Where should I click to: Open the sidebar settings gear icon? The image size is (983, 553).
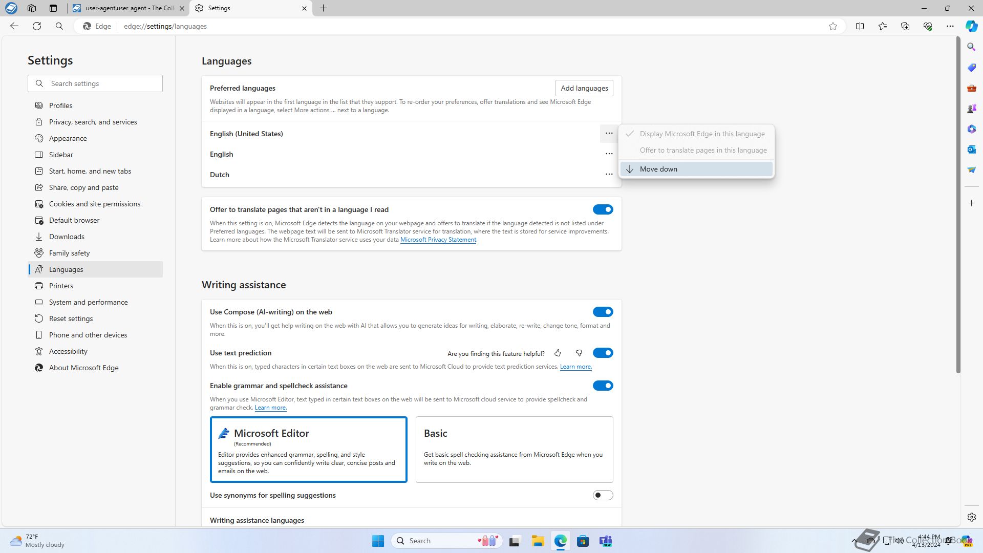pos(972,517)
